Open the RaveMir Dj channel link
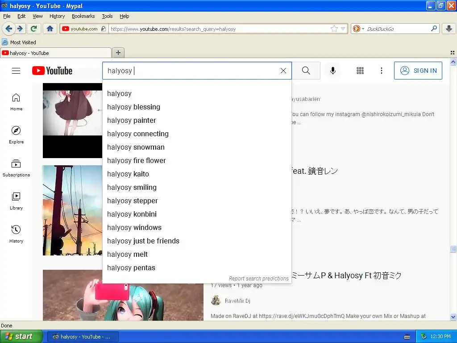Image resolution: width=457 pixels, height=343 pixels. [x=237, y=301]
